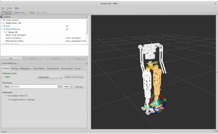
Task: Open the blue minus remove-tool dropdown
Action: [44, 13]
